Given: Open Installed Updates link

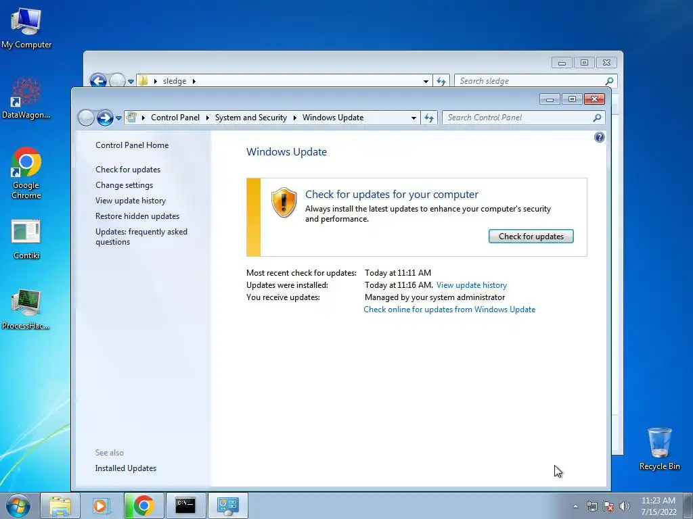Looking at the screenshot, I should [125, 468].
